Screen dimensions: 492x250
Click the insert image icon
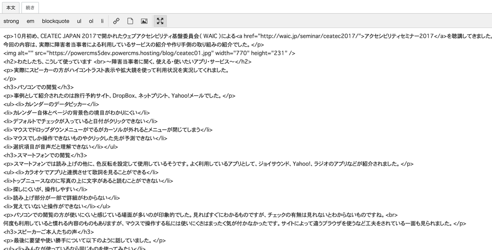point(144,21)
